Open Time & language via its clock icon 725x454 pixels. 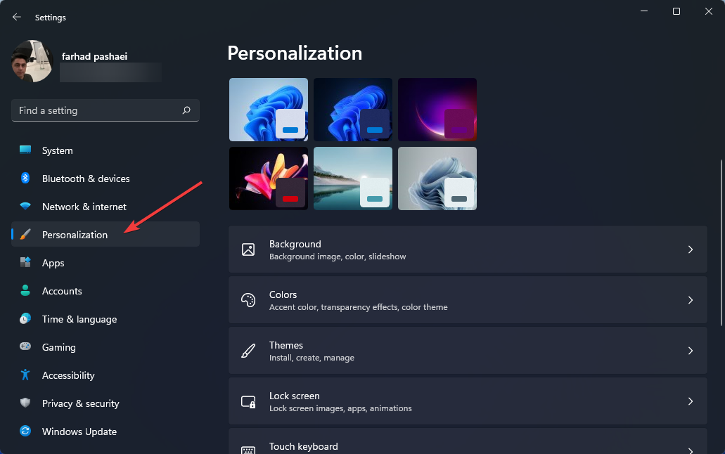25,319
